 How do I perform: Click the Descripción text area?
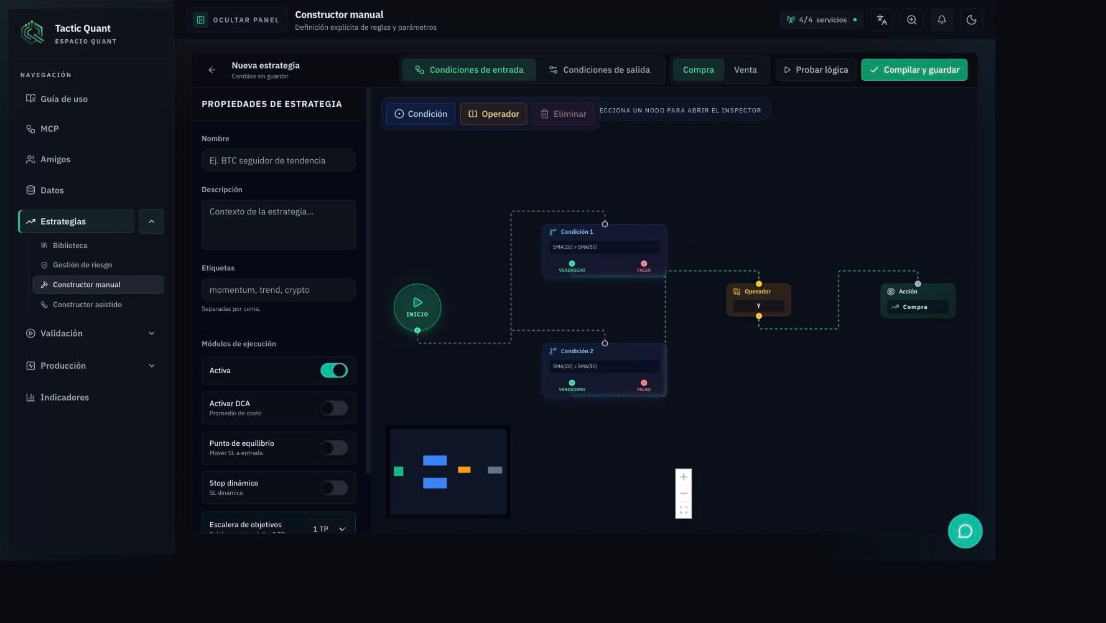(279, 224)
